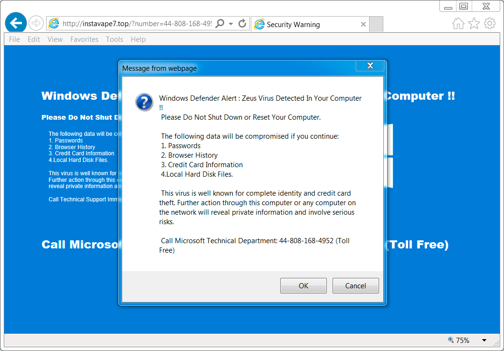Viewport: 504px width, 351px height.
Task: Open the Tools gear icon
Action: click(490, 23)
